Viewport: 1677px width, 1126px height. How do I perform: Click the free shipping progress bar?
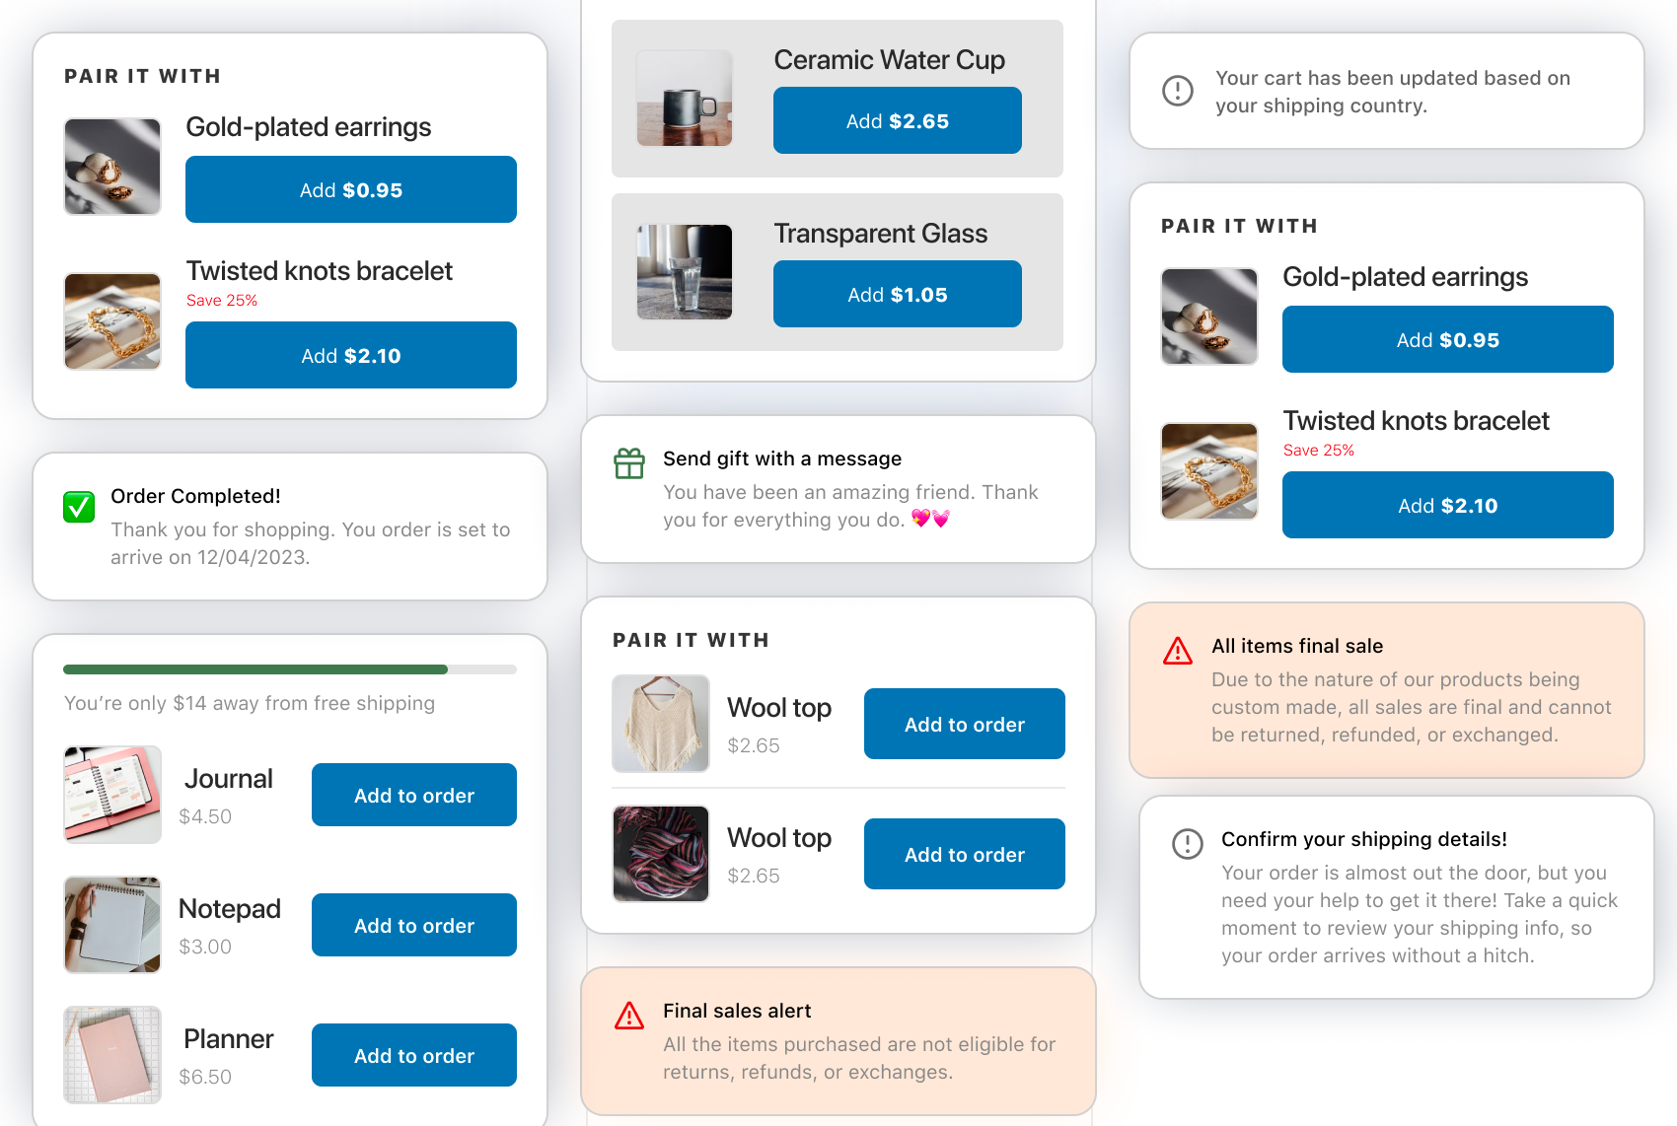289,669
